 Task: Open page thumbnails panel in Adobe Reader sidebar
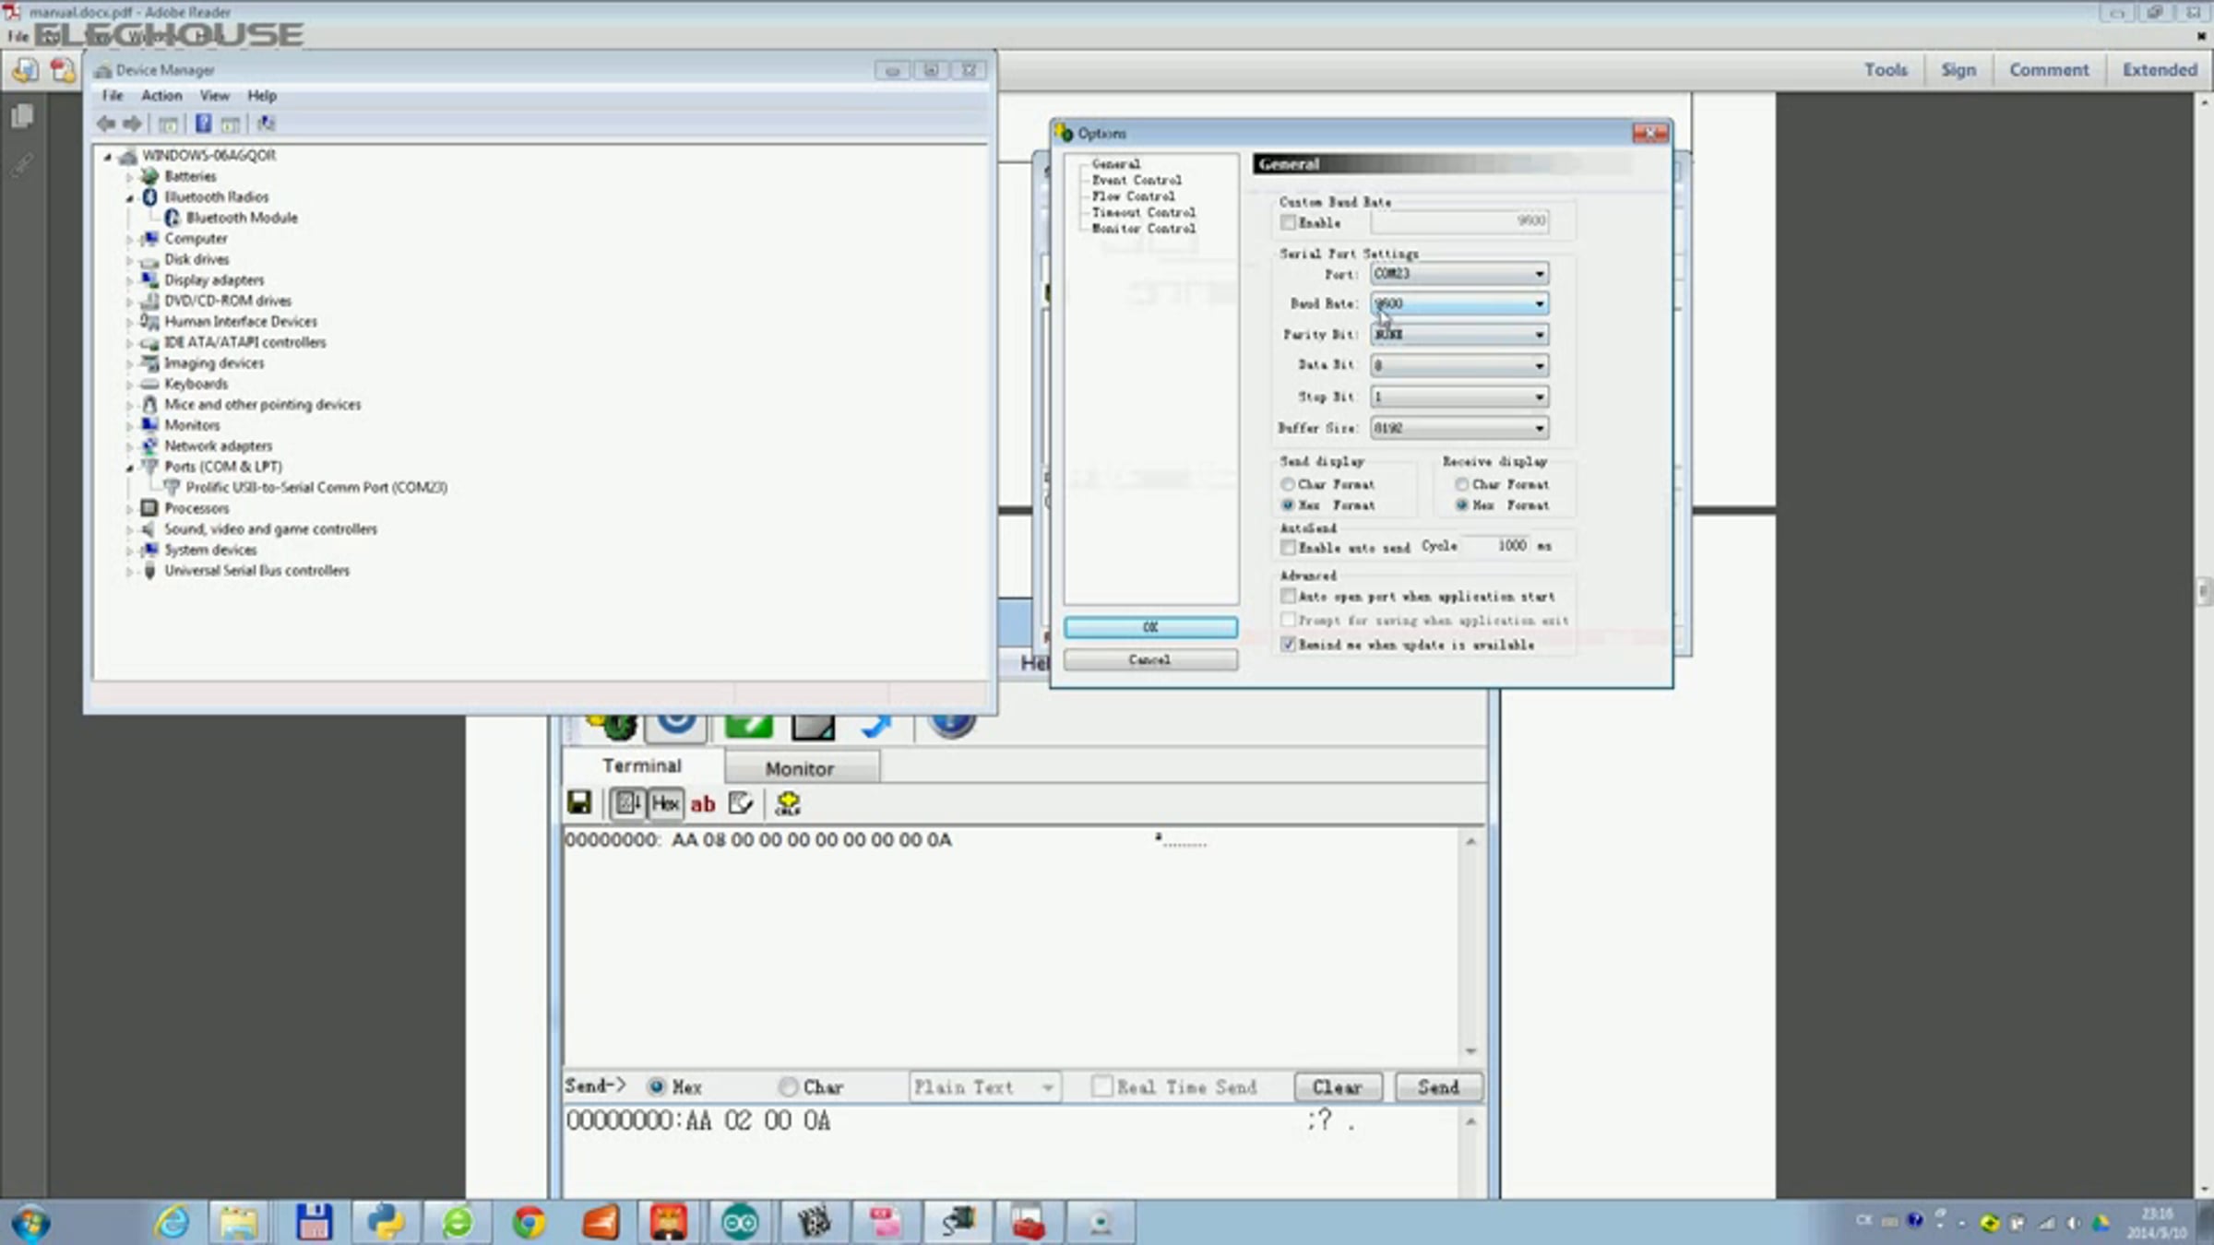pyautogui.click(x=23, y=116)
